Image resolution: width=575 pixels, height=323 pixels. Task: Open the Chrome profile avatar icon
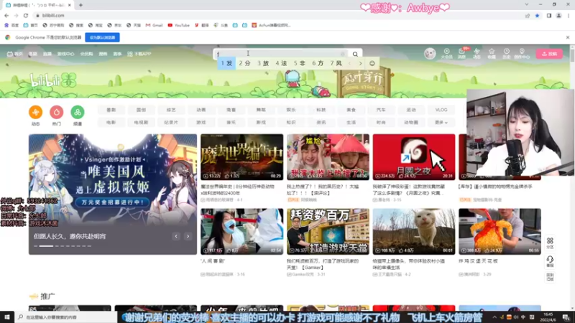559,15
